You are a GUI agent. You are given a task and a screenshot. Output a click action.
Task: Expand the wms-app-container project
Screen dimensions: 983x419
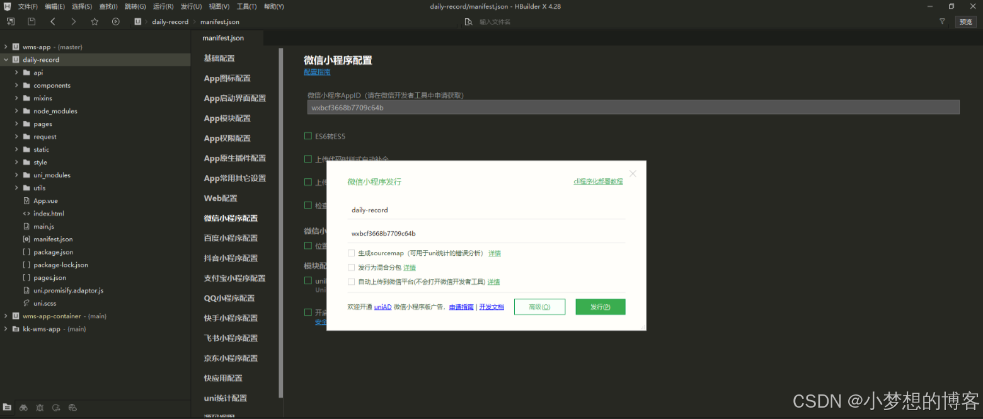coord(6,316)
